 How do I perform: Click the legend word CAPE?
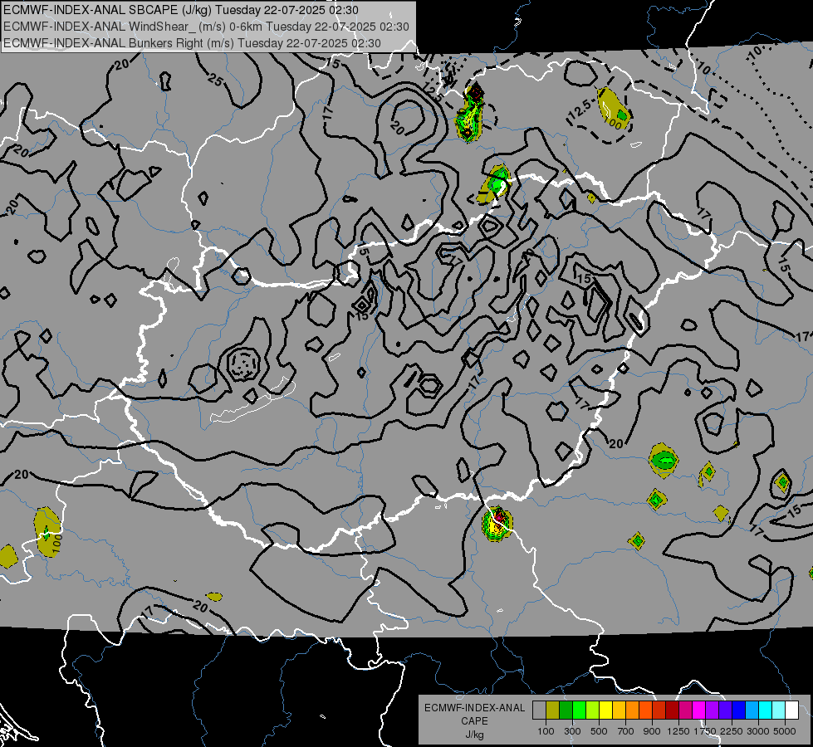coord(474,721)
